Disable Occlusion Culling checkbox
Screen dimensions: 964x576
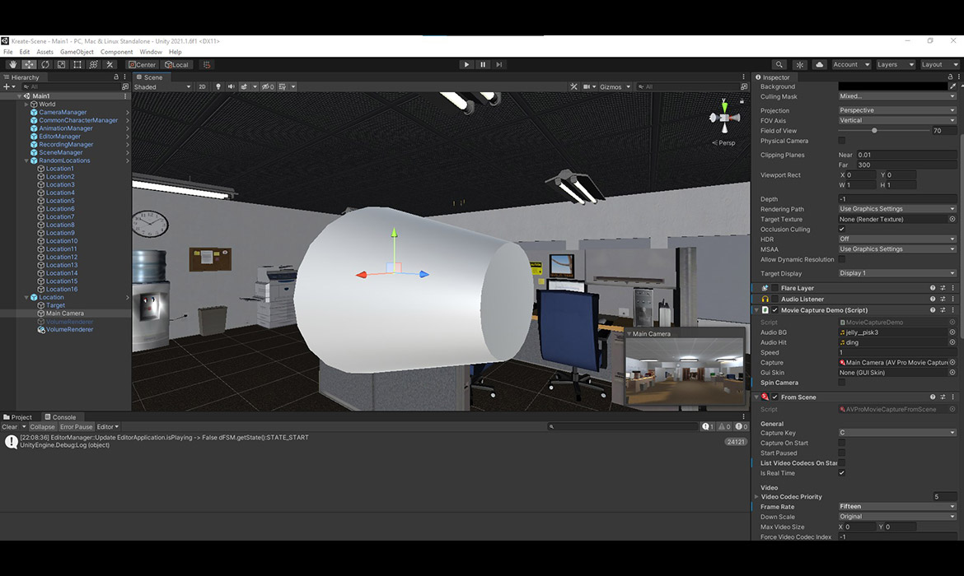[841, 230]
